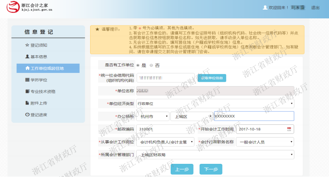Image resolution: width=329 pixels, height=177 pixels.
Task: Select 否 radio for 是否有工作单位
Action: (x=151, y=65)
